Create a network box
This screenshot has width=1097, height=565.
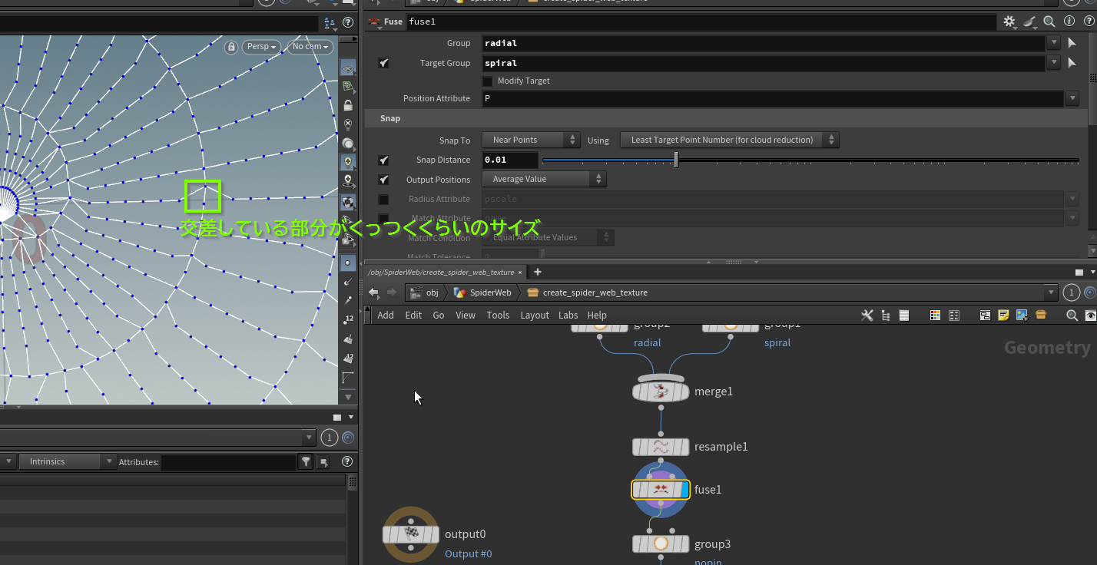(x=985, y=315)
